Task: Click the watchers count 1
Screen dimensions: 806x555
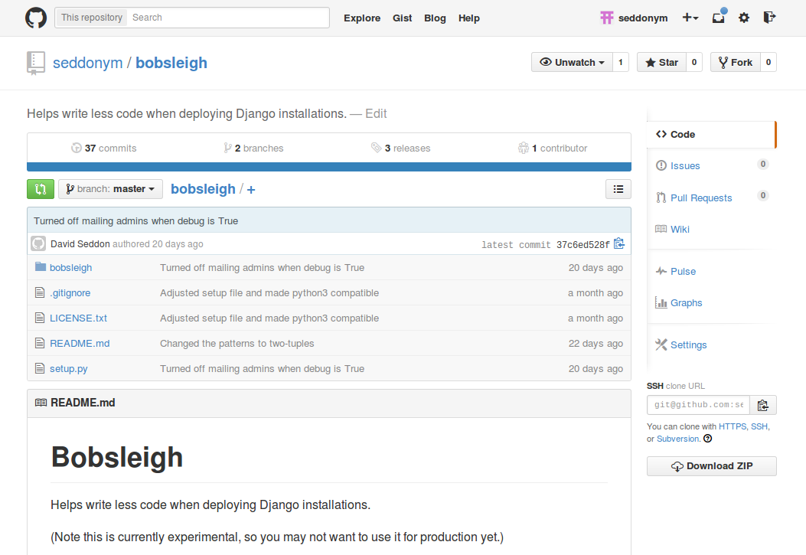Action: 621,62
